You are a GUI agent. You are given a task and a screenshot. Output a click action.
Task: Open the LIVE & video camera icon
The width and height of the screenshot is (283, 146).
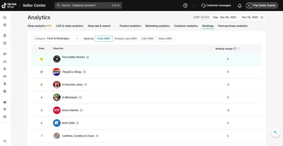5,76
